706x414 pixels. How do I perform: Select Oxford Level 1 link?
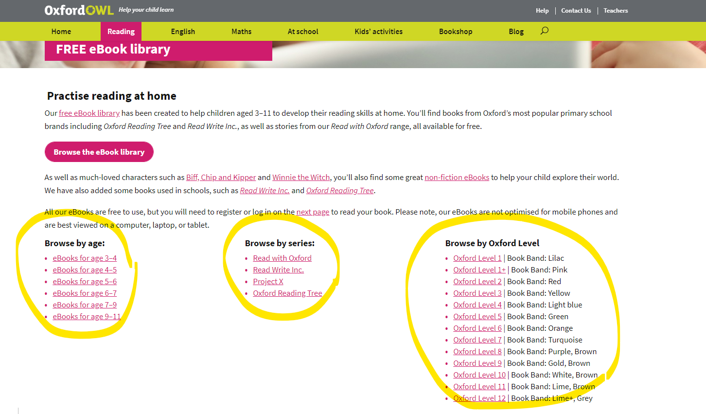[477, 258]
